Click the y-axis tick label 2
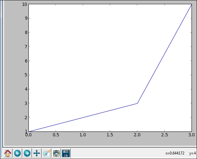The image size is (197, 159). (26, 118)
